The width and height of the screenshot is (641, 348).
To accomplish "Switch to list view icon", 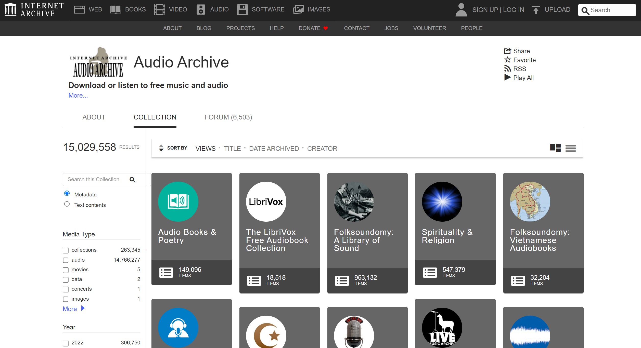I will [x=571, y=148].
